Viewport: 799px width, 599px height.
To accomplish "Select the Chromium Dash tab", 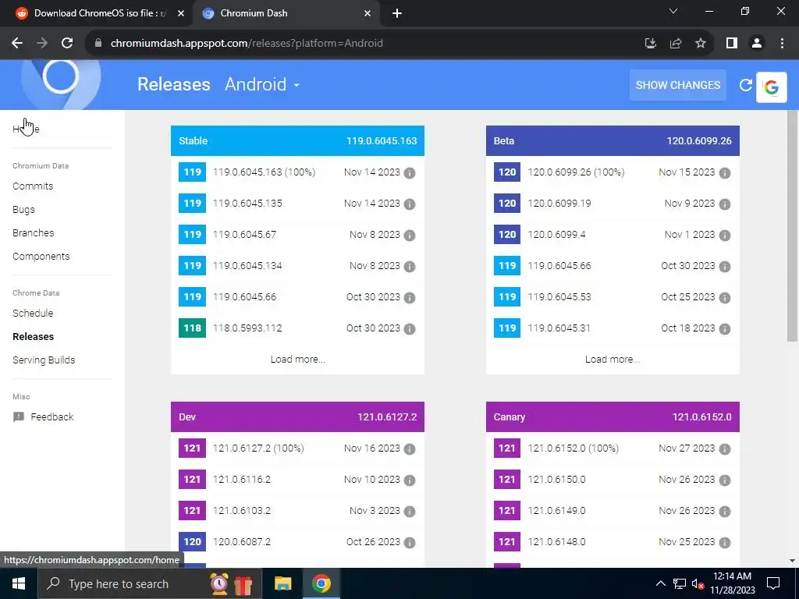I will tap(286, 13).
